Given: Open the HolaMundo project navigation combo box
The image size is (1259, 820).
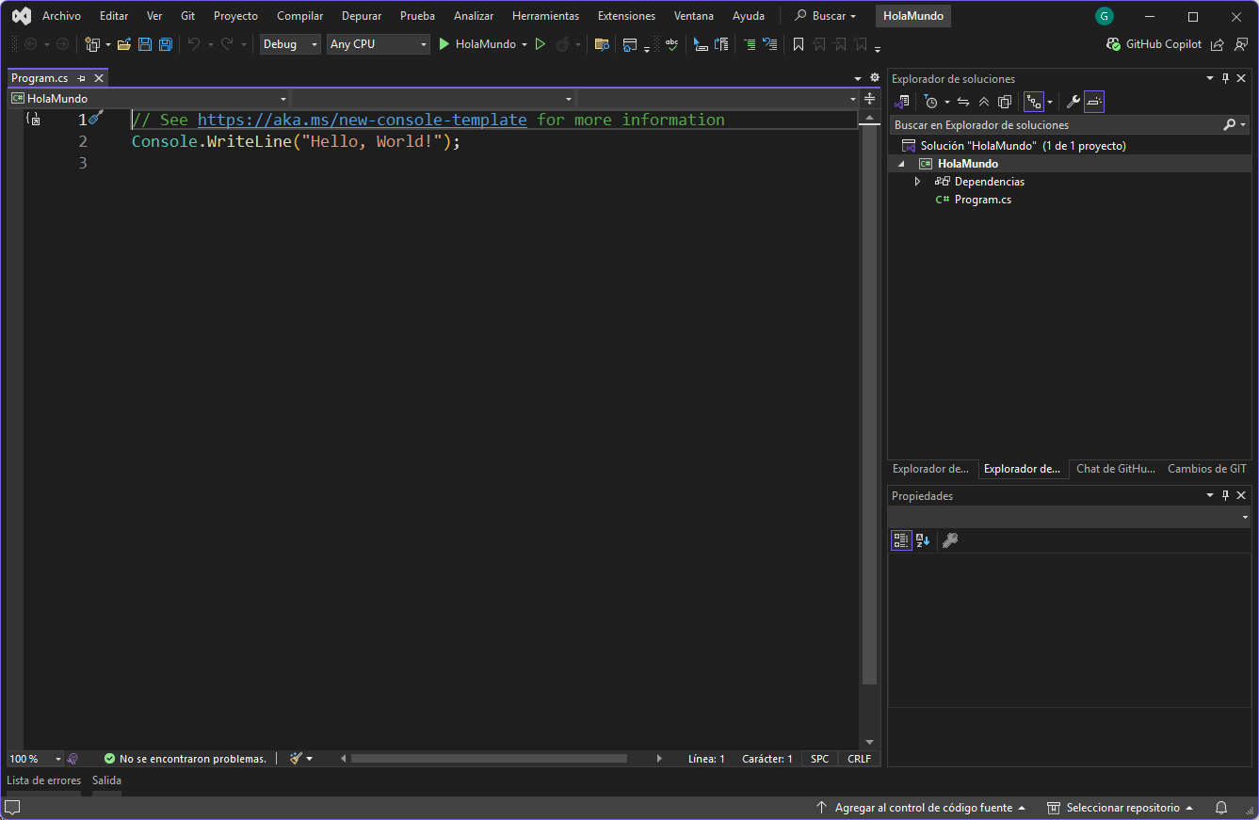Looking at the screenshot, I should (x=149, y=99).
